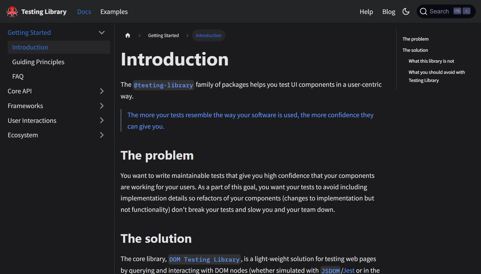Visit the Blog link

(389, 12)
